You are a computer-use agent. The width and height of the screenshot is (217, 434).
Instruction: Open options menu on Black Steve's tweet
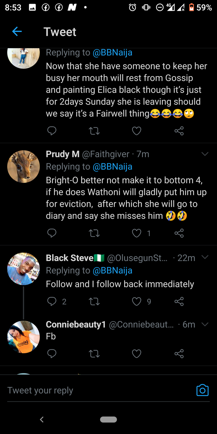click(205, 258)
